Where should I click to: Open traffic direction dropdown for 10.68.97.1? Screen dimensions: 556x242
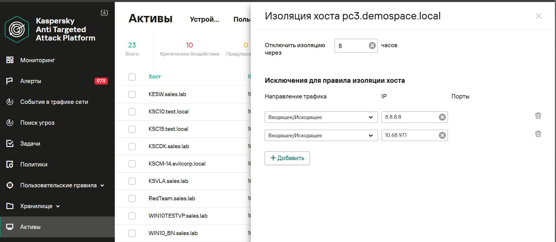point(321,135)
